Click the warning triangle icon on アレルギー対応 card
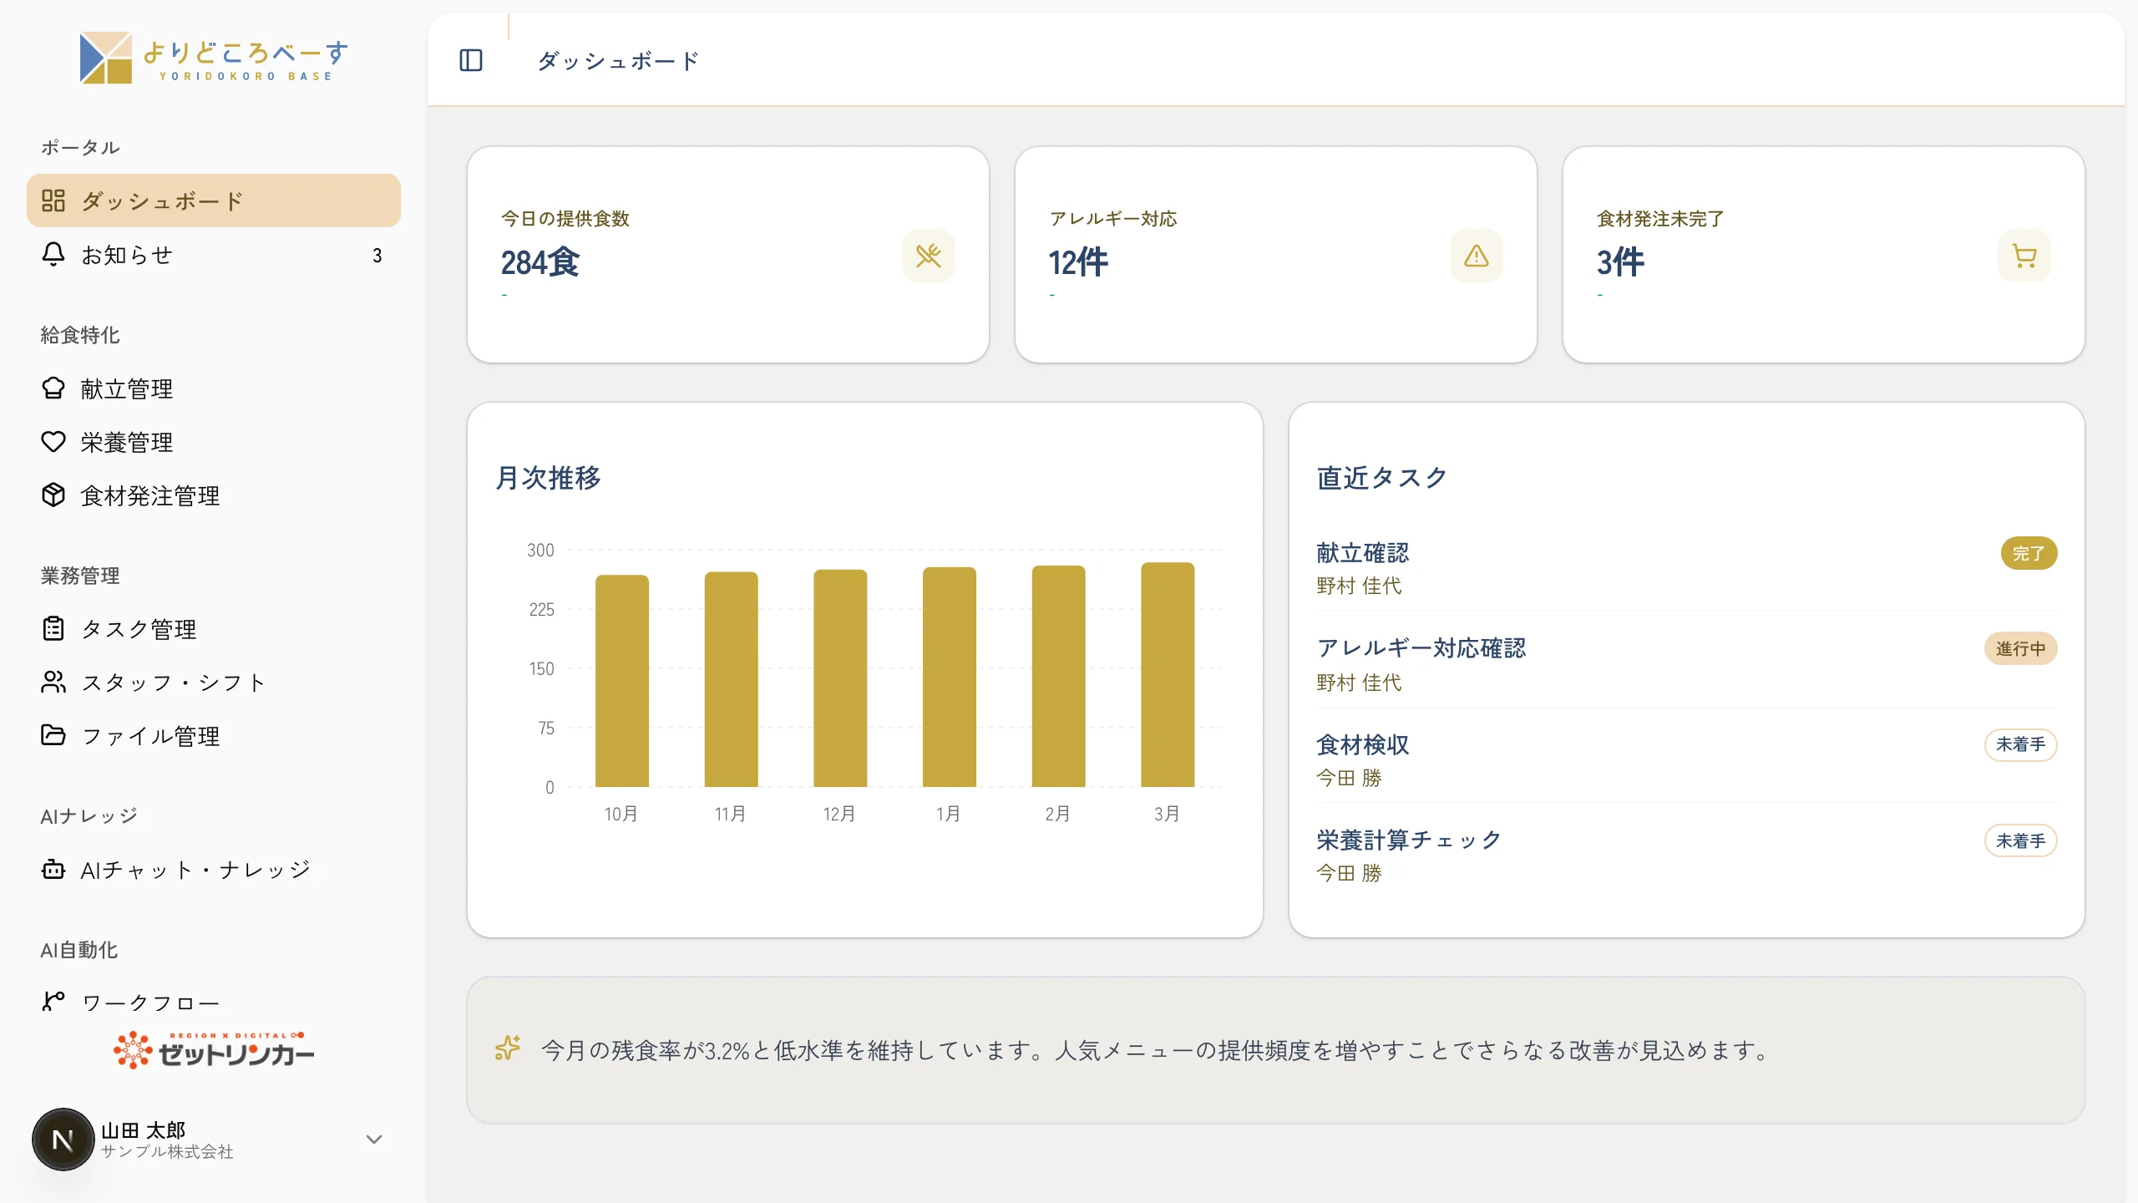2138x1203 pixels. pos(1477,256)
